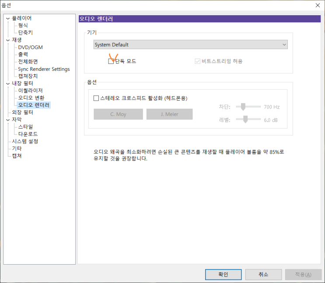Confirm with the 확인 button
Screen dimensions: 325x283
223,275
